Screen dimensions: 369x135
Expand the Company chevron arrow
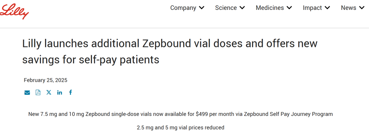tap(202, 8)
